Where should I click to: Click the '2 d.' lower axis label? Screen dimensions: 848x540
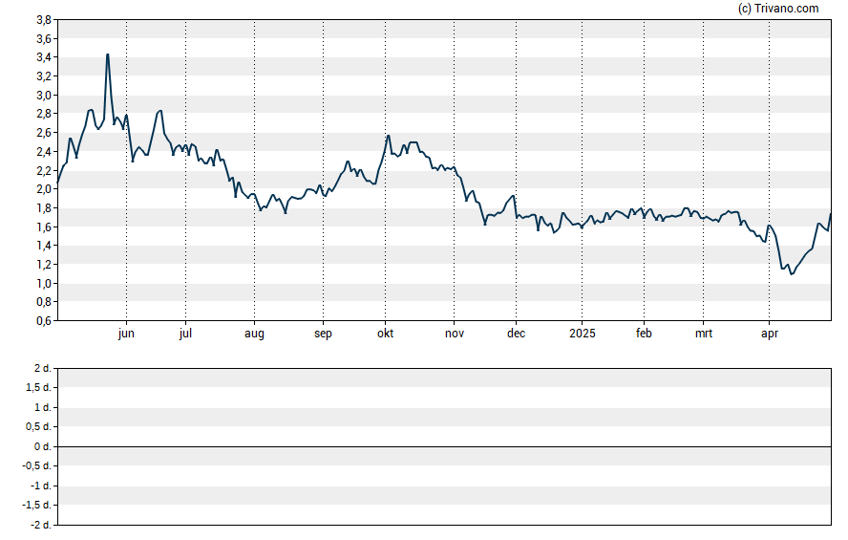tap(42, 369)
